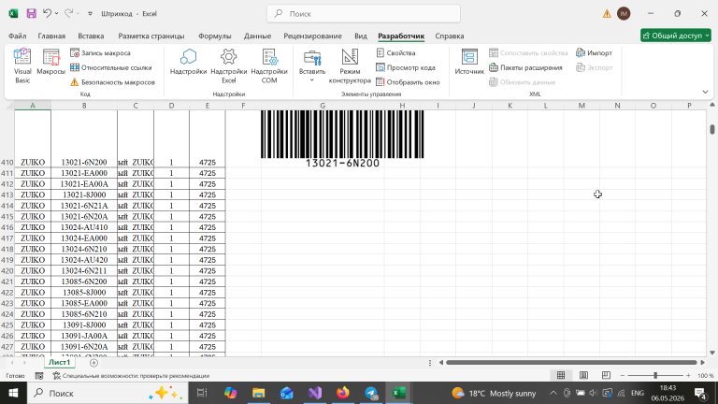Switch to Page Layout view
The image size is (718, 404).
[x=583, y=376]
